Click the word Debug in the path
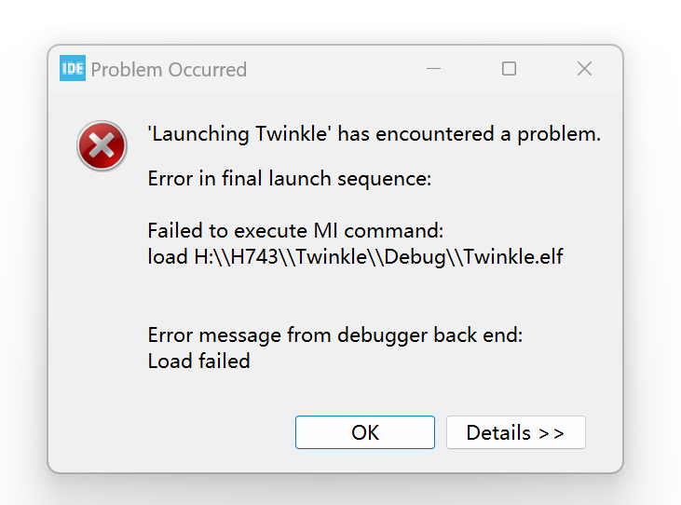The width and height of the screenshot is (681, 505). (x=415, y=257)
